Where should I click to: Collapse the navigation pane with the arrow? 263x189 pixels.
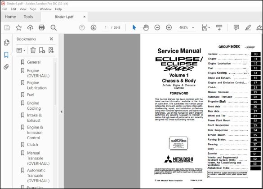tap(62, 112)
